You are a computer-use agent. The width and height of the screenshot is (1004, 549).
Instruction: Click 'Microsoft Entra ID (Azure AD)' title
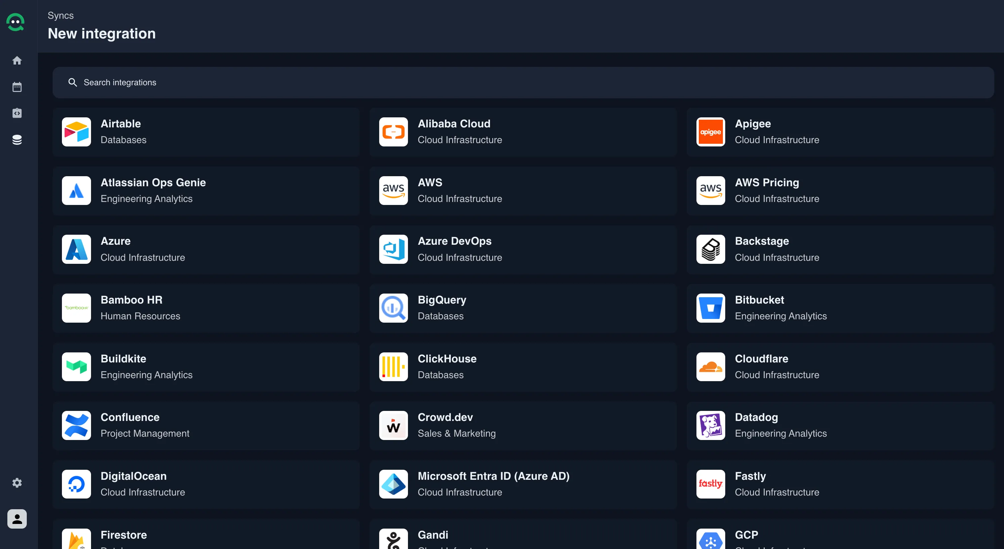pyautogui.click(x=493, y=476)
